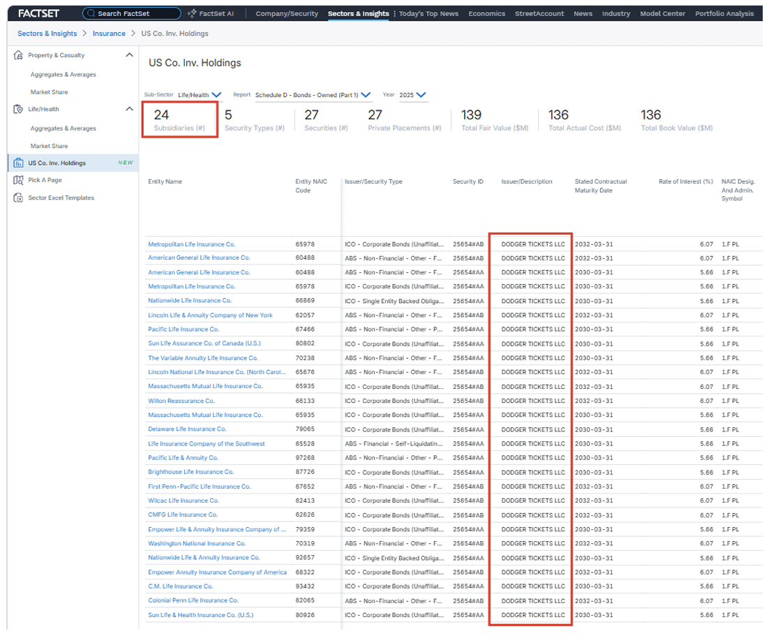Screen dimensions: 769x636
Task: Open the Sectors & Insights options menu dots
Action: coord(394,14)
